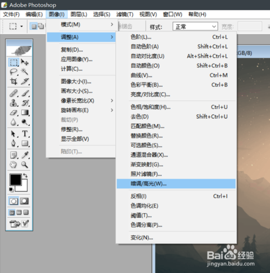Image resolution: width=270 pixels, height=273 pixels.
Task: Open the 帮助(H) menu
Action: [197, 14]
